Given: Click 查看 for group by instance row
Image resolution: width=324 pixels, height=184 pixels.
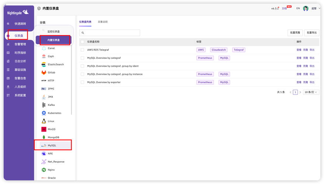Looking at the screenshot, I should [x=299, y=74].
